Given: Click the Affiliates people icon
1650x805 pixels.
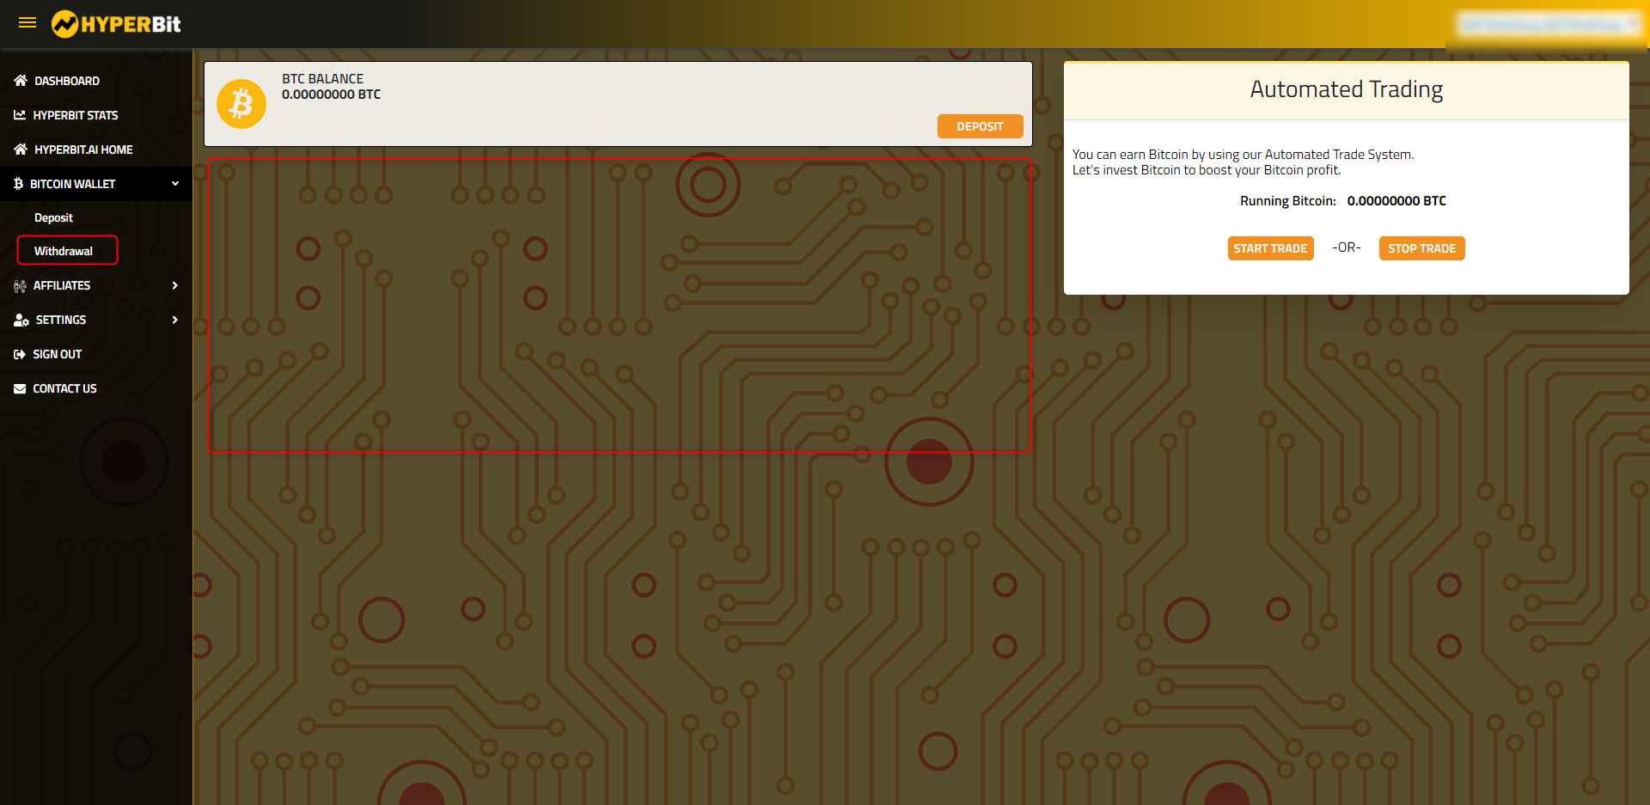Looking at the screenshot, I should coord(20,286).
